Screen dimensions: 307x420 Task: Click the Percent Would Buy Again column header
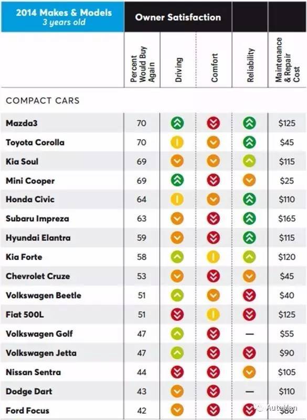142,65
